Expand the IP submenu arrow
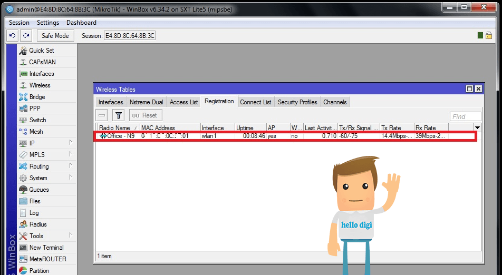 click(x=71, y=143)
